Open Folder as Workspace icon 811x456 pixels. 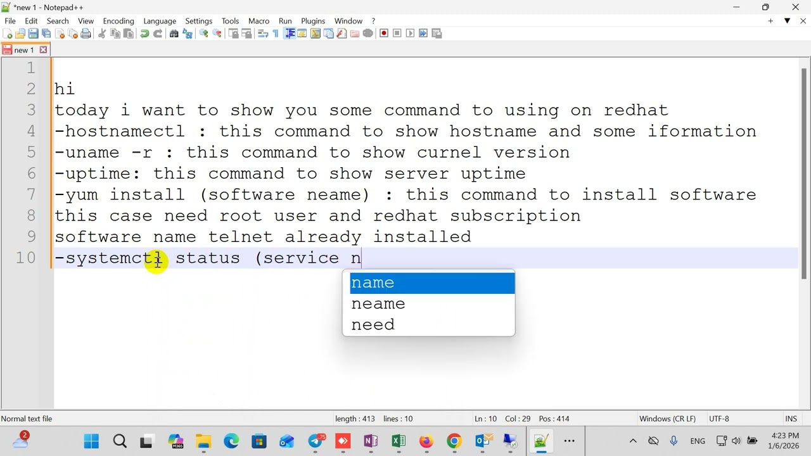355,34
